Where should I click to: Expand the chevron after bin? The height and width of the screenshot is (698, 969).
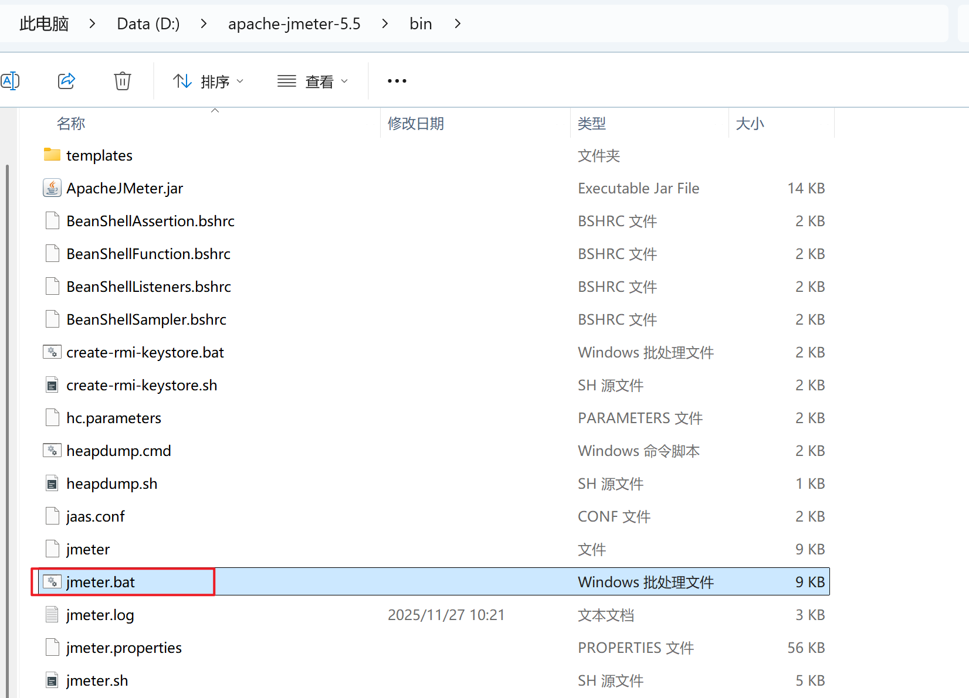(458, 23)
